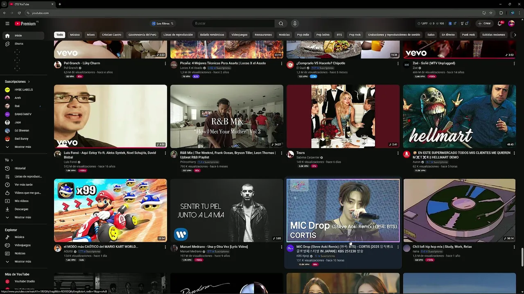Go to Descargas in sidebar
This screenshot has height=294, width=524.
(x=24, y=209)
